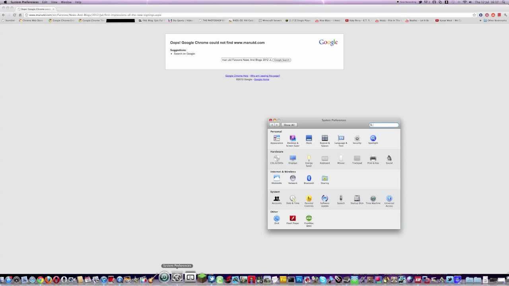The width and height of the screenshot is (509, 286).
Task: Open 'Why am I seeing this page?' link
Action: (265, 75)
